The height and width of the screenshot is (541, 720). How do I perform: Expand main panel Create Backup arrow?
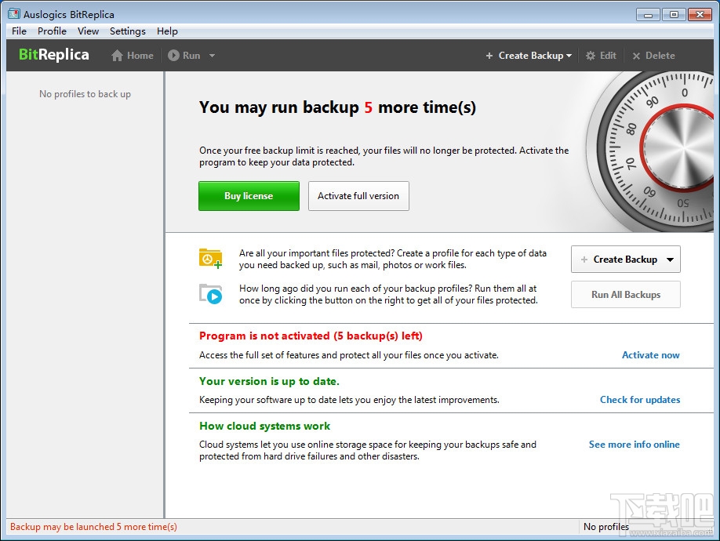click(x=671, y=260)
